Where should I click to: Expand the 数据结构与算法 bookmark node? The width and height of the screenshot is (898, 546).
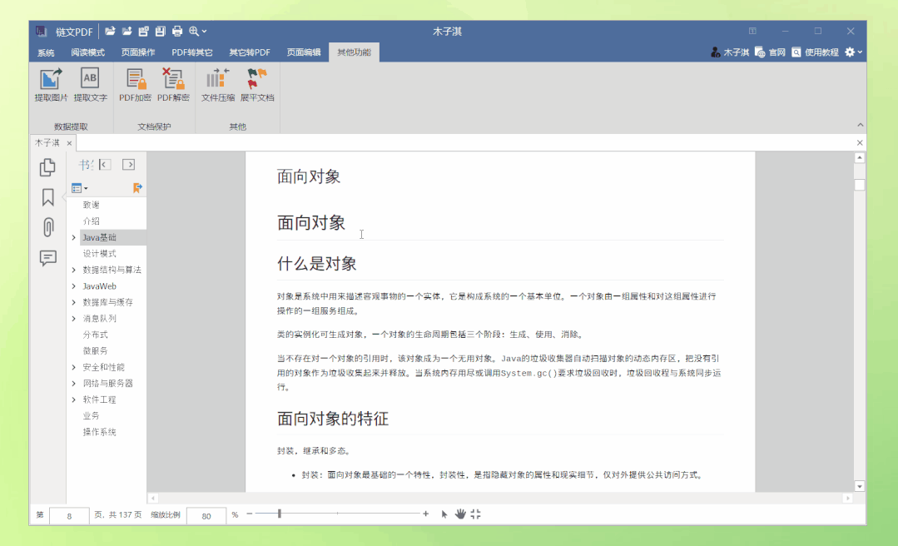(73, 270)
